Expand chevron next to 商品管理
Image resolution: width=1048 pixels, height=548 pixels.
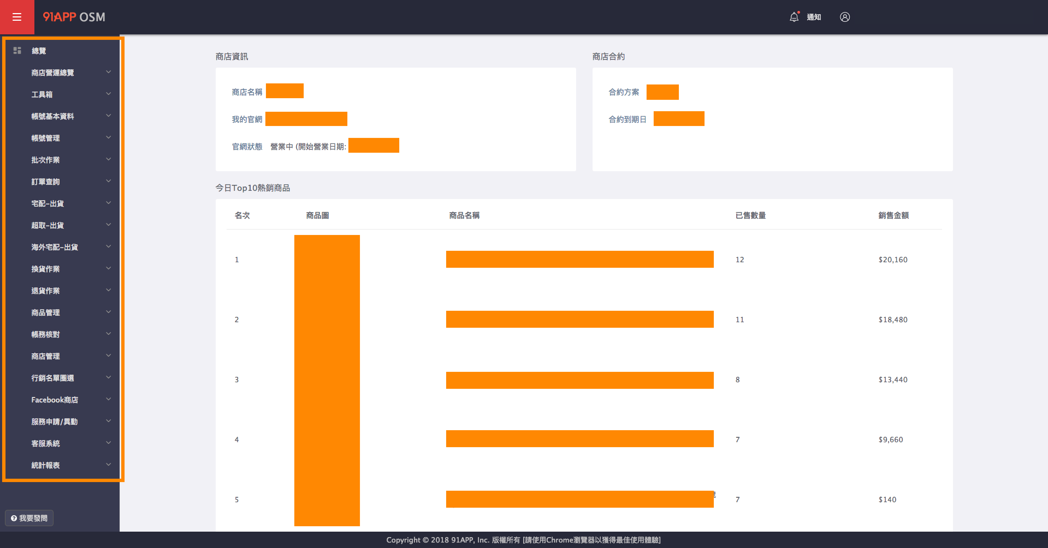coord(108,312)
